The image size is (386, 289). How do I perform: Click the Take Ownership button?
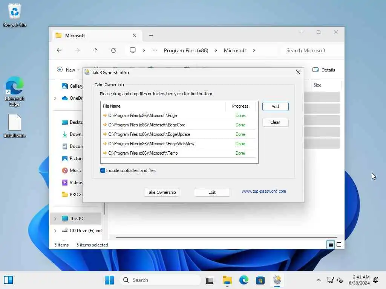tap(161, 192)
